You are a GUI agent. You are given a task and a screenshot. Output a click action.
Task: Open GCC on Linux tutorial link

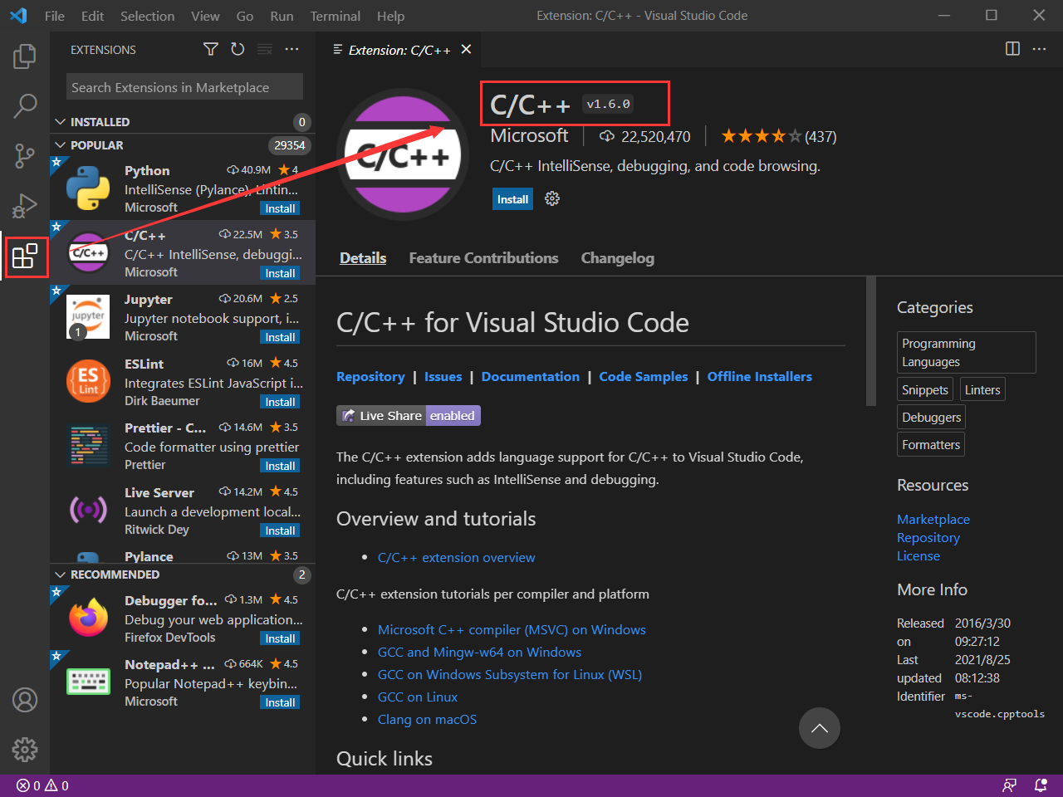point(418,697)
